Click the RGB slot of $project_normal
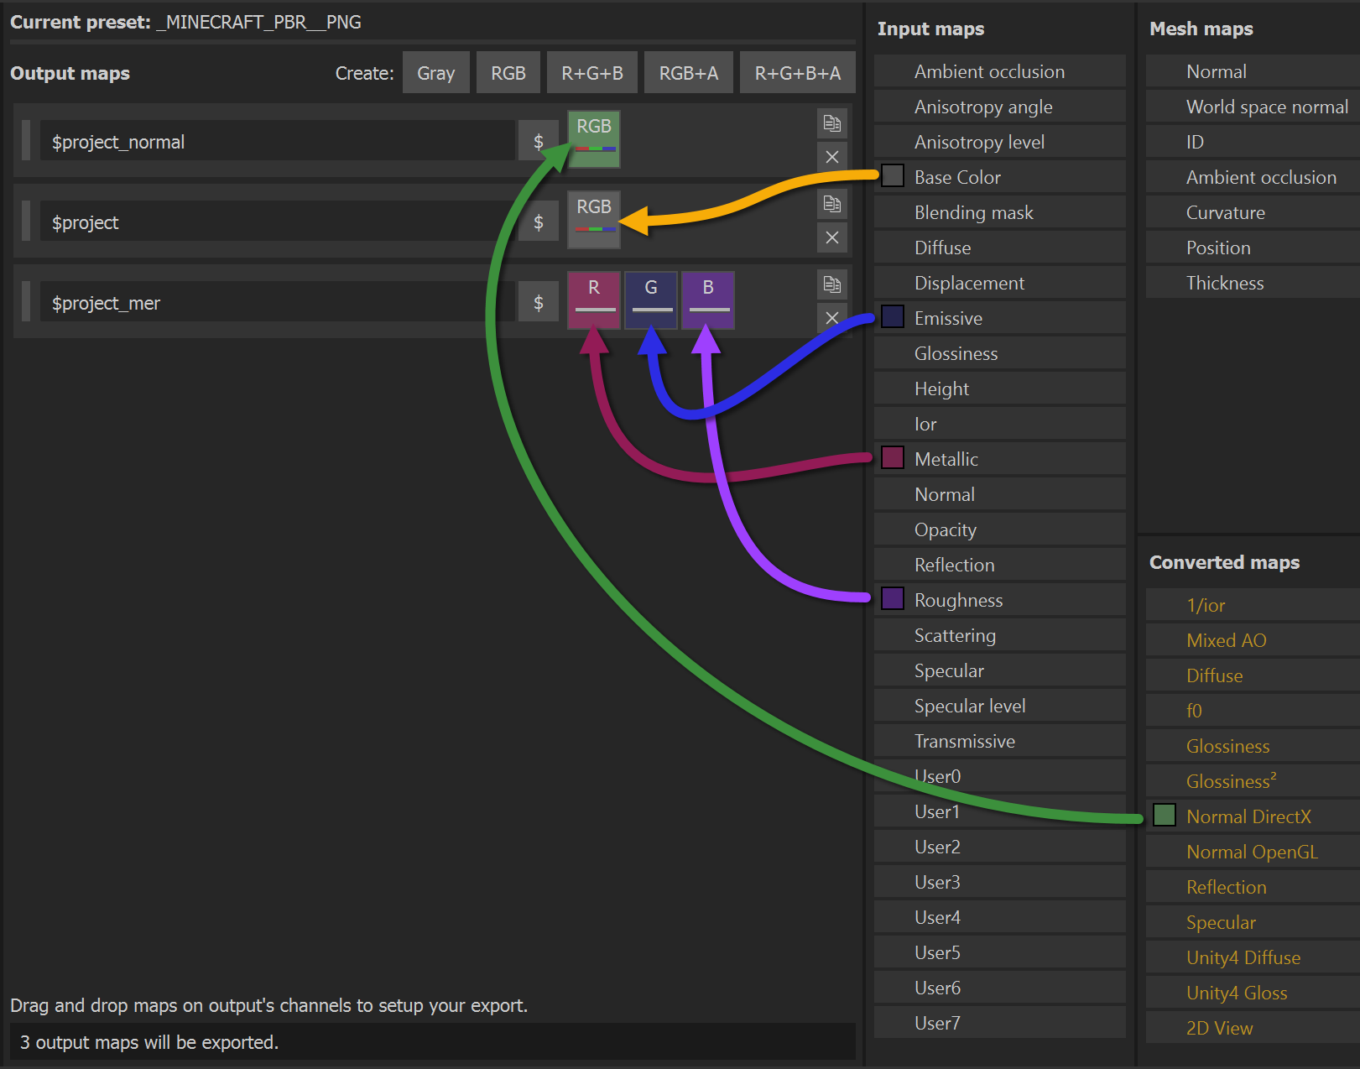Image resolution: width=1360 pixels, height=1069 pixels. point(594,138)
